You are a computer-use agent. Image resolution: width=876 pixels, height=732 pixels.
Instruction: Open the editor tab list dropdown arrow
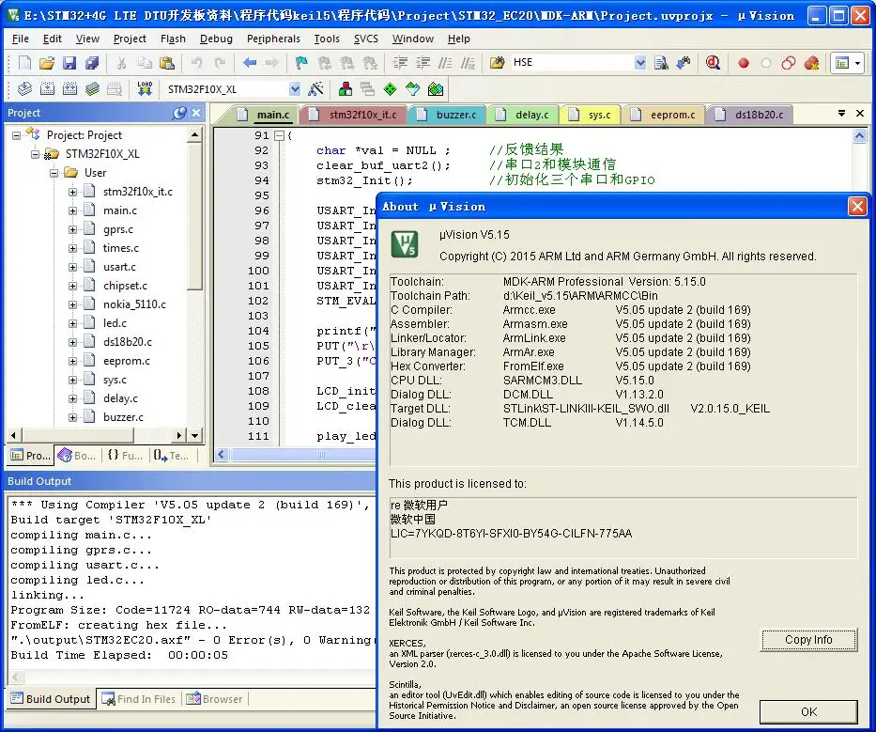point(841,114)
